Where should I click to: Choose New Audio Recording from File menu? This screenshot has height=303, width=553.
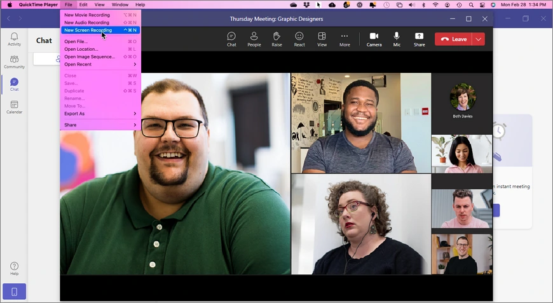pyautogui.click(x=100, y=22)
